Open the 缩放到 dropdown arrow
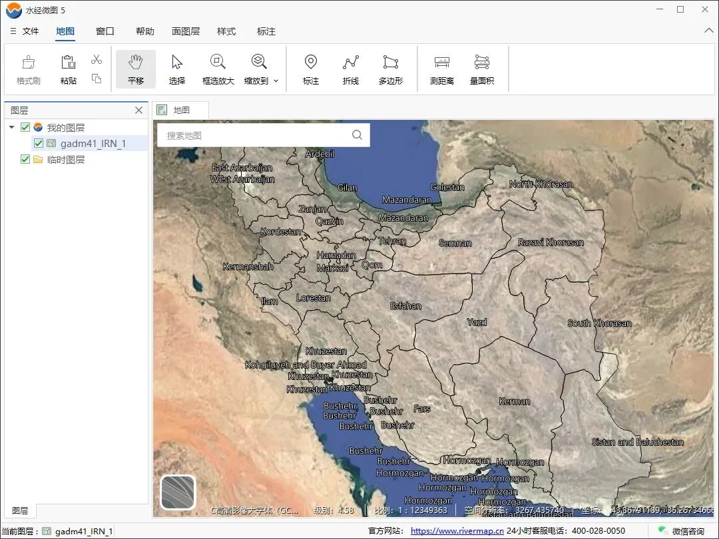This screenshot has height=539, width=719. pyautogui.click(x=276, y=81)
